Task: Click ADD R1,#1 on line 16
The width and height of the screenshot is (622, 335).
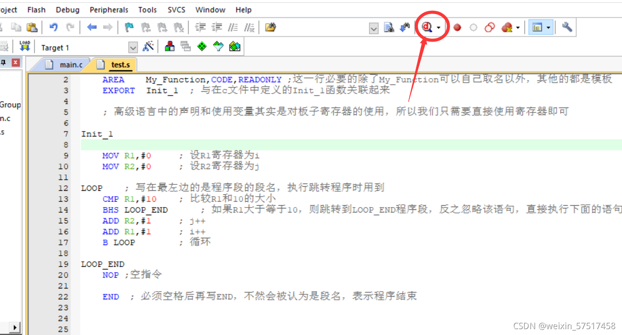Action: point(127,231)
